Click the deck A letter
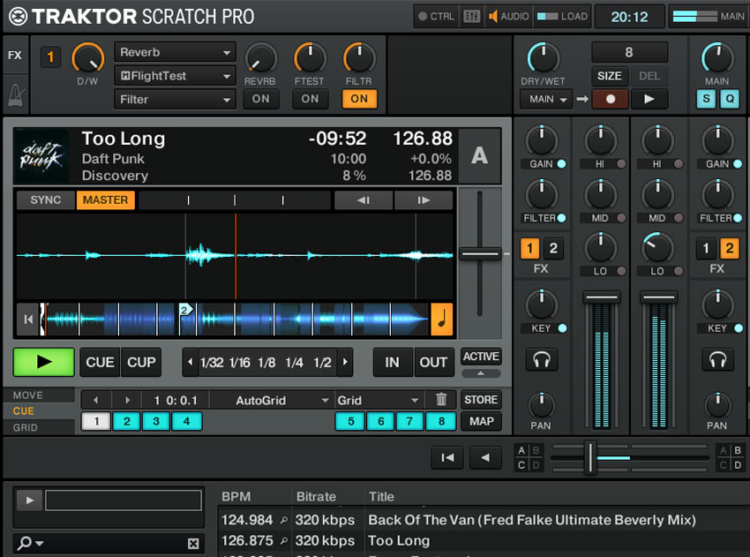Screen dimensions: 750x557 [479, 156]
